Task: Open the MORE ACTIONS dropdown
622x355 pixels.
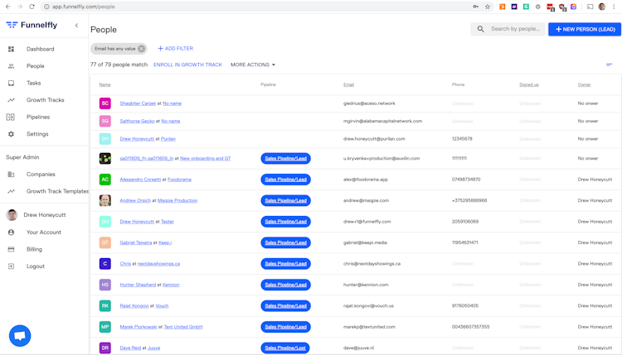Action: pyautogui.click(x=253, y=65)
